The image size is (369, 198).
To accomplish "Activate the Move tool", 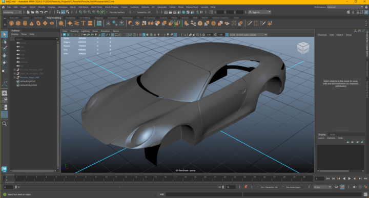I will [4, 55].
